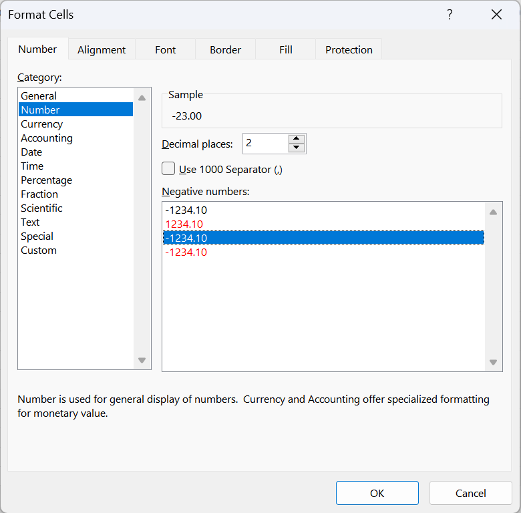The image size is (521, 513).
Task: Increase decimal places with up arrow
Action: (297, 138)
